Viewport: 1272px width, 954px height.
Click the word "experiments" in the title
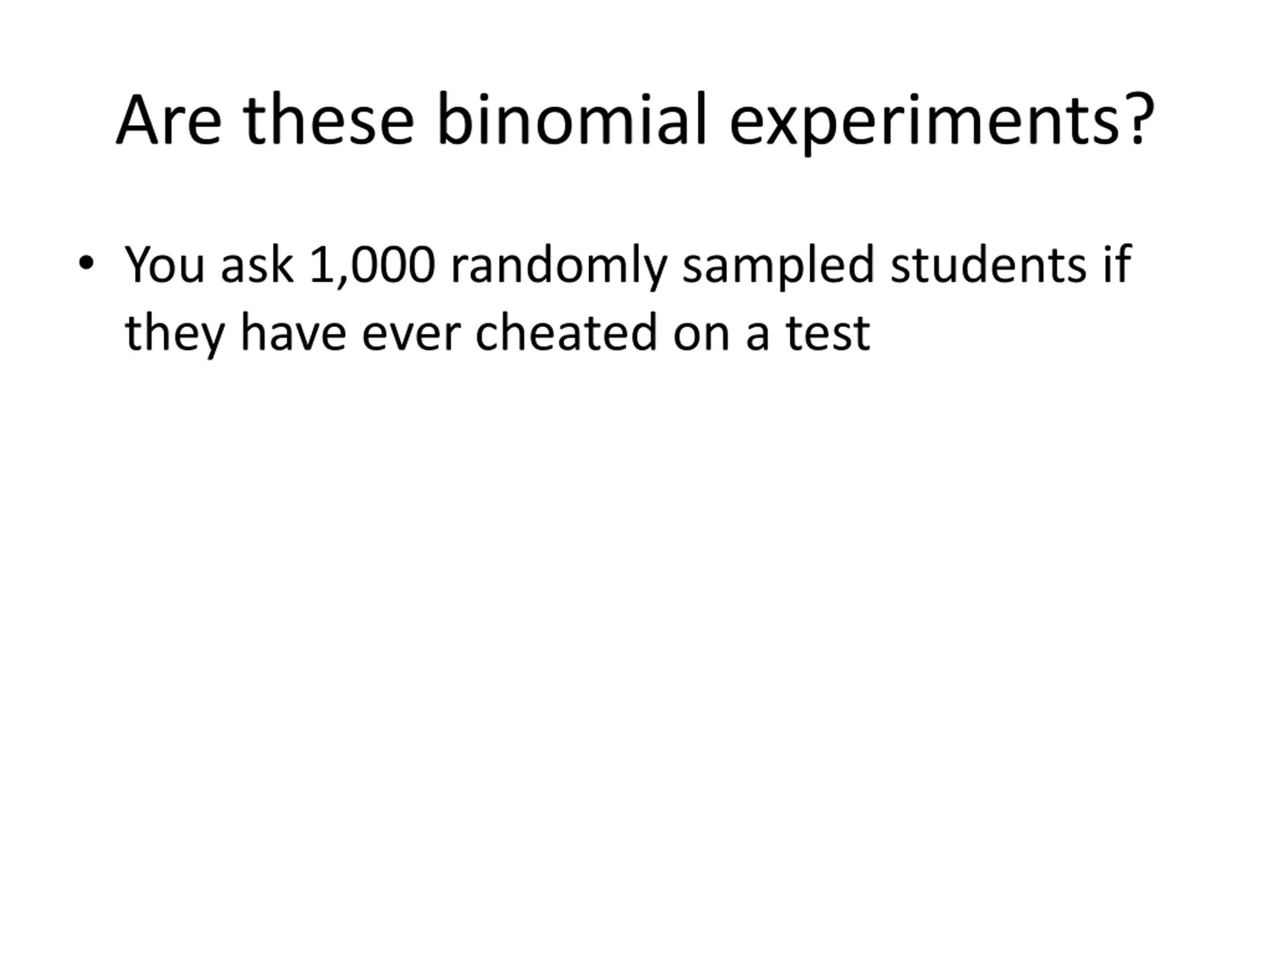[925, 122]
